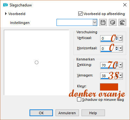The image size is (130, 120).
Task: Toggle Voorbeeld op afbeelding checkbox
Action: click(80, 14)
